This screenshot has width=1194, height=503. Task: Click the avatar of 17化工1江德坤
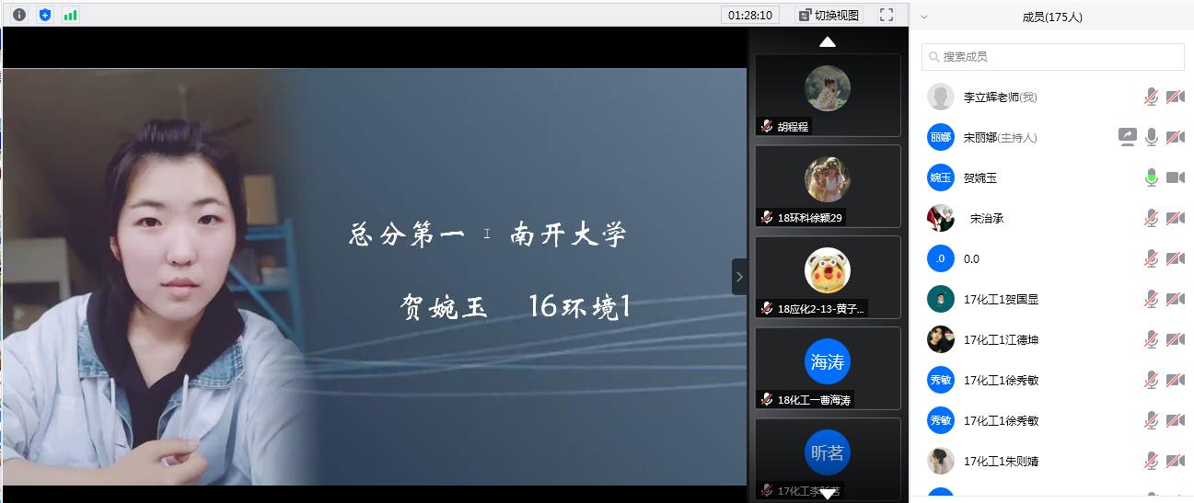941,339
